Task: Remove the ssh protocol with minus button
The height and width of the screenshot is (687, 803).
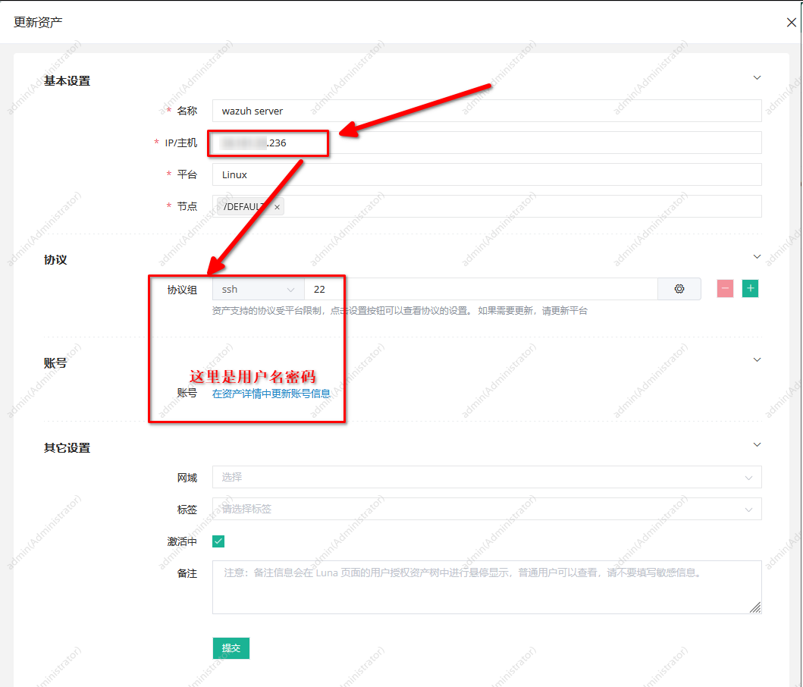Action: (x=725, y=289)
